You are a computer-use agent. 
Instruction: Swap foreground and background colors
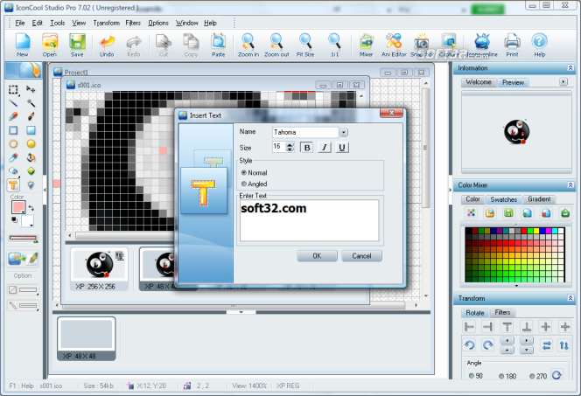(x=31, y=208)
